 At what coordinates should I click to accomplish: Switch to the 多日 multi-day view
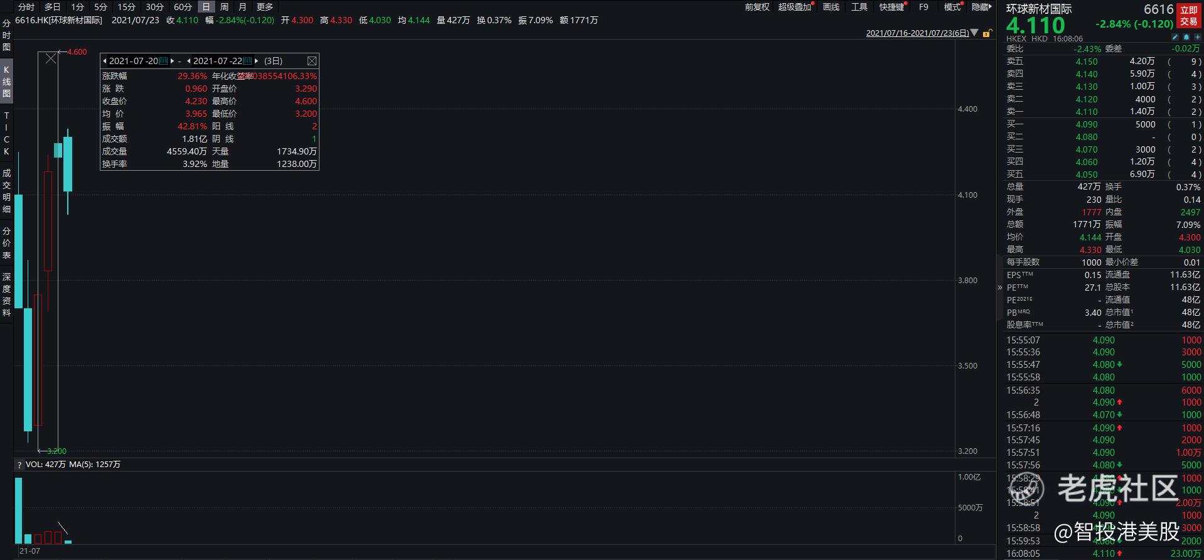53,7
